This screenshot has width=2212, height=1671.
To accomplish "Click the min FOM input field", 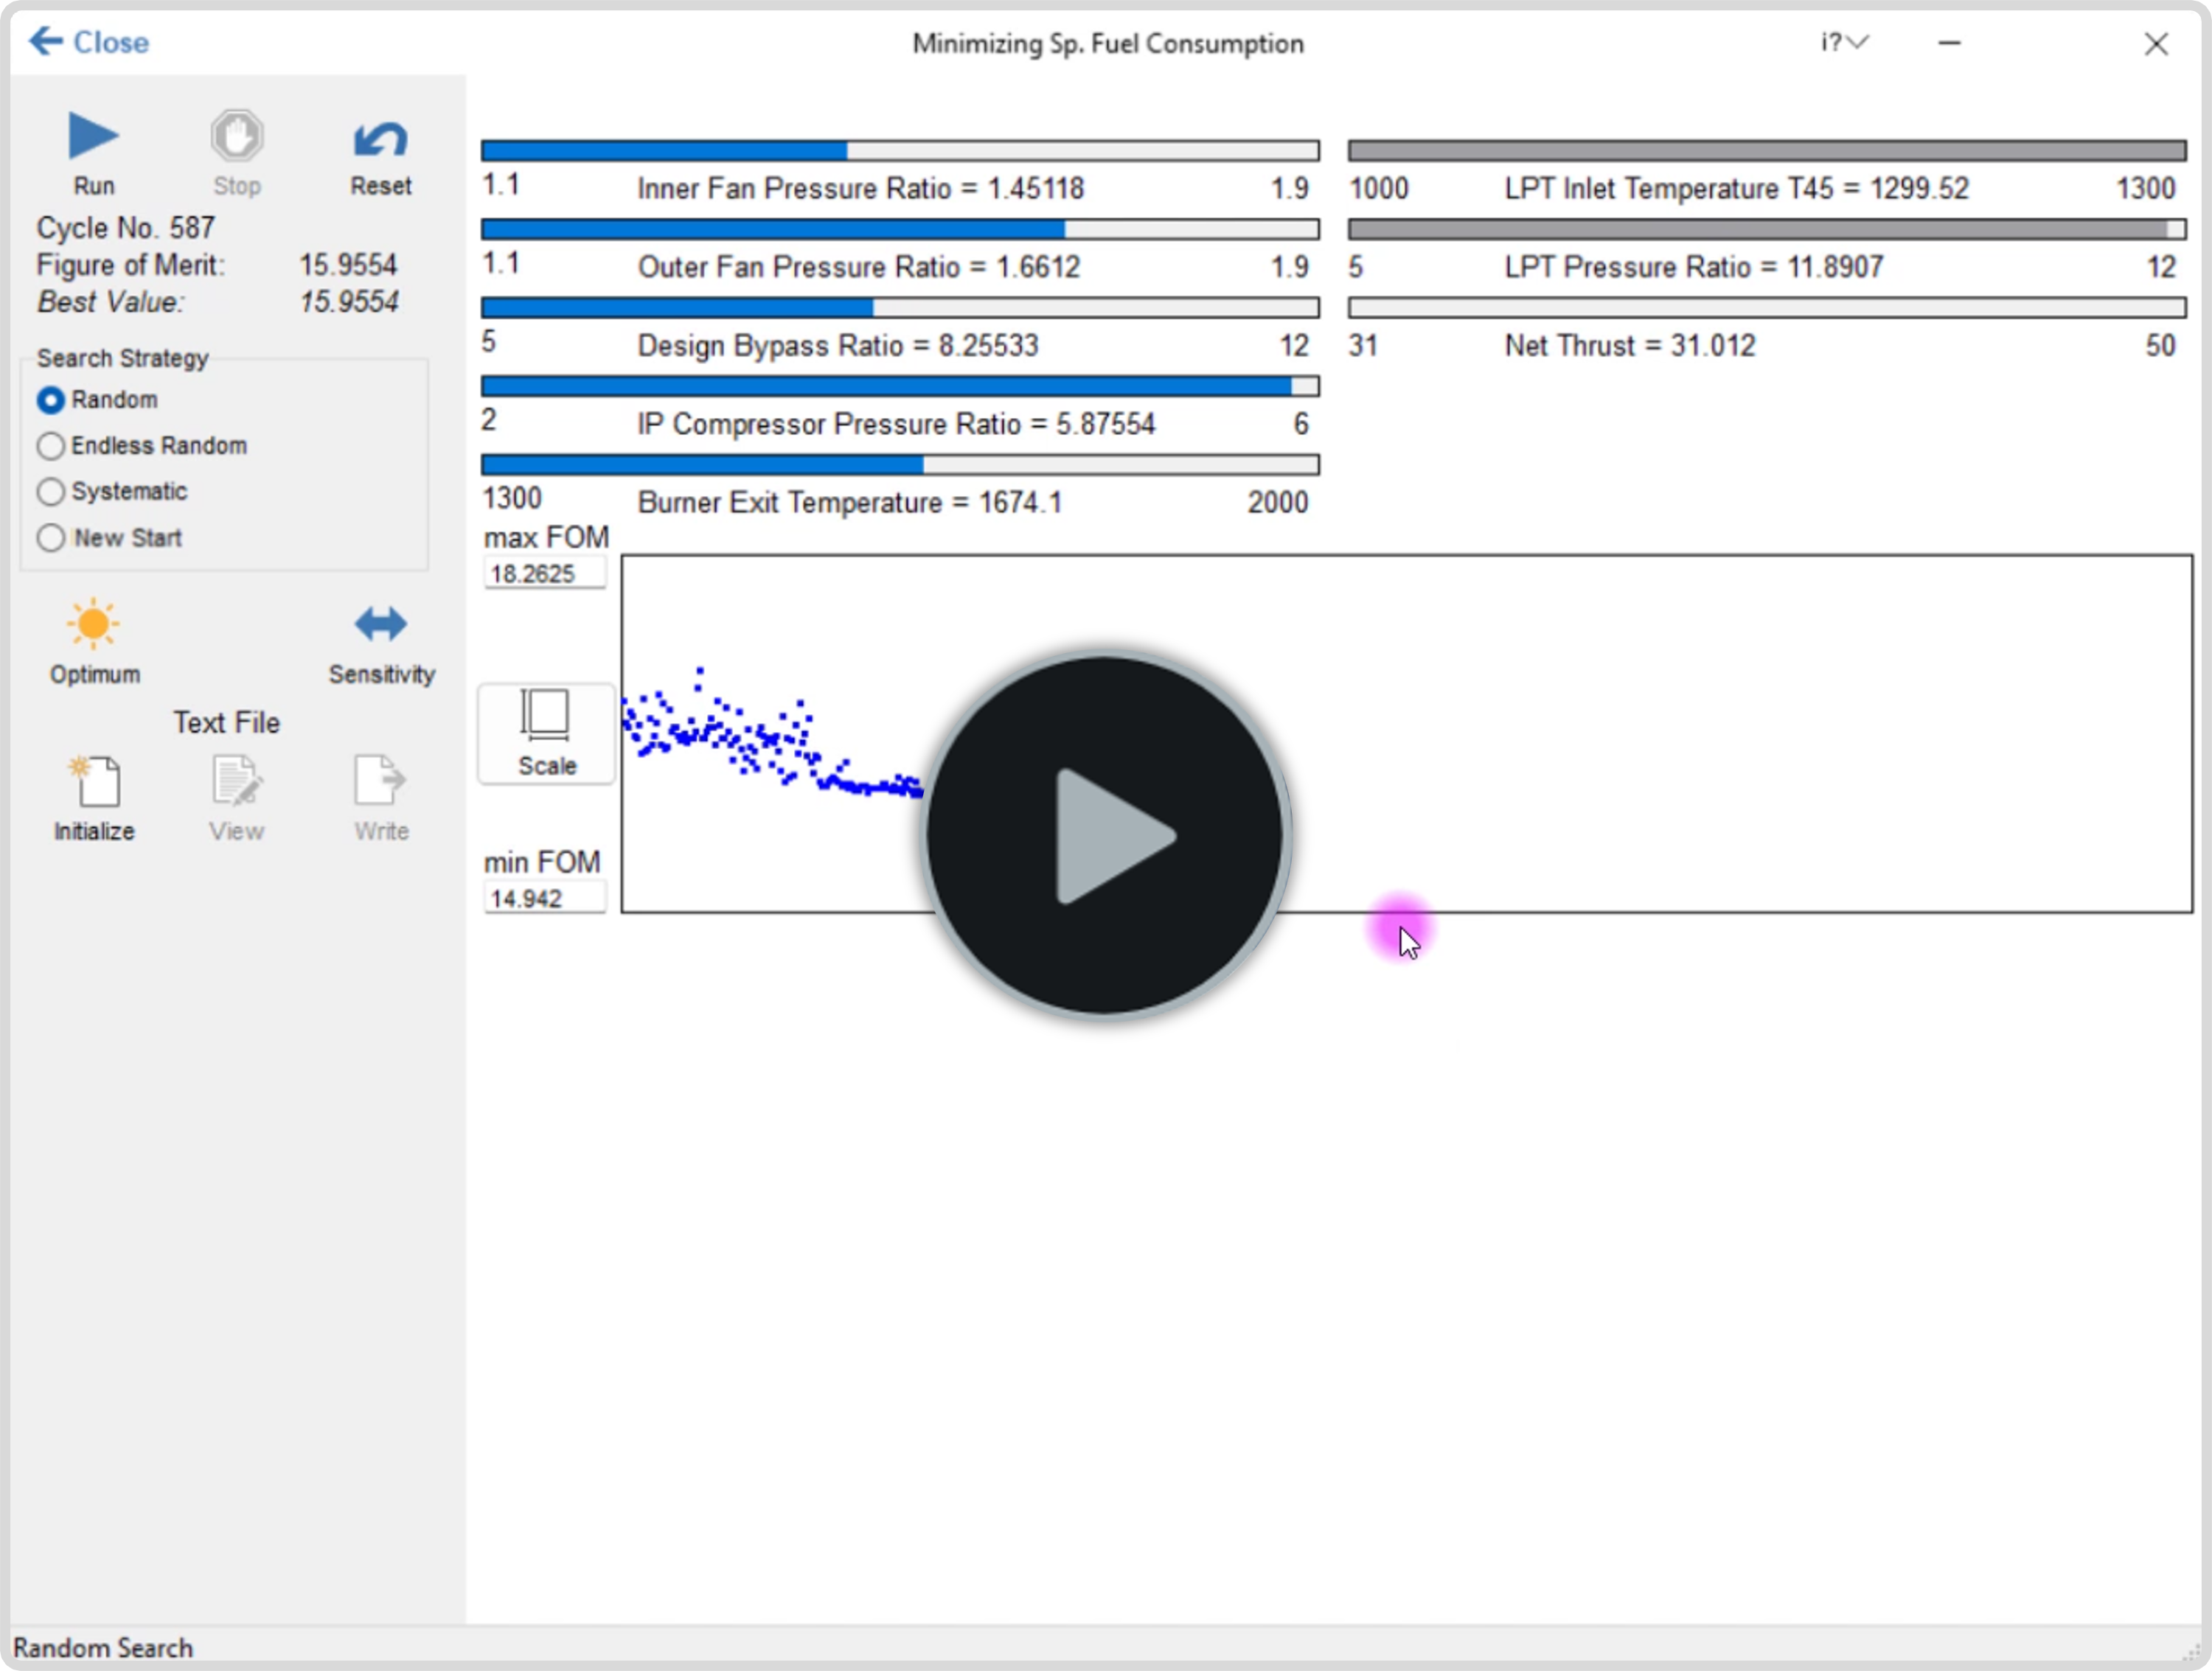I will pos(545,899).
